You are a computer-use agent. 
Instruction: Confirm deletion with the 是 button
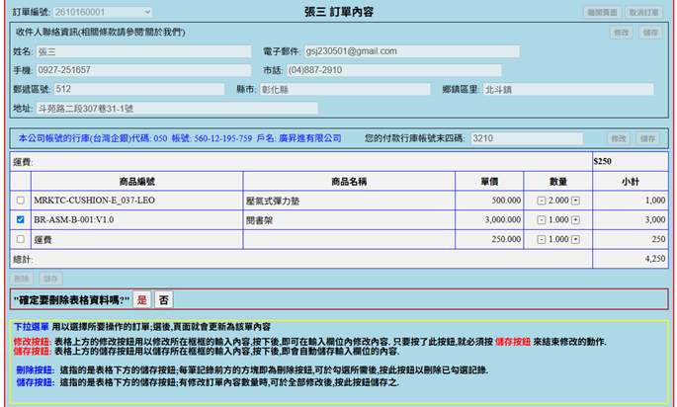click(x=142, y=300)
